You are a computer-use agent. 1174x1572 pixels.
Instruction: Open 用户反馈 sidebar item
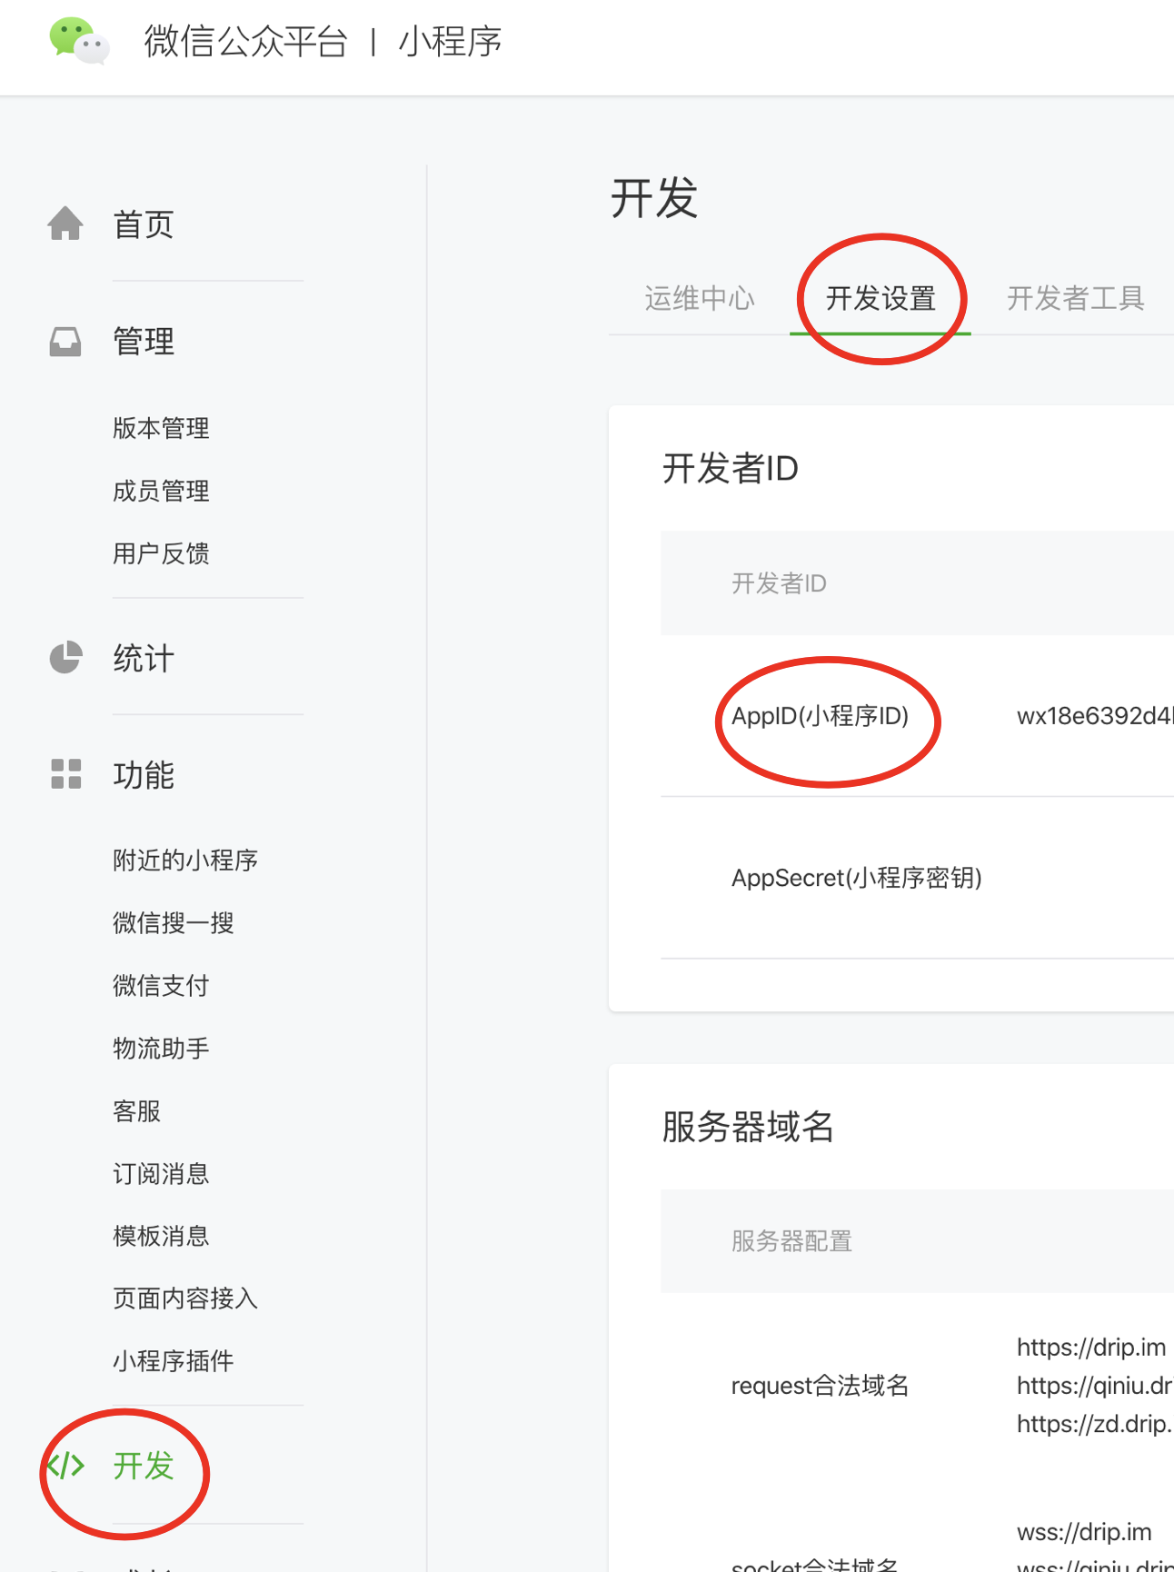(161, 553)
